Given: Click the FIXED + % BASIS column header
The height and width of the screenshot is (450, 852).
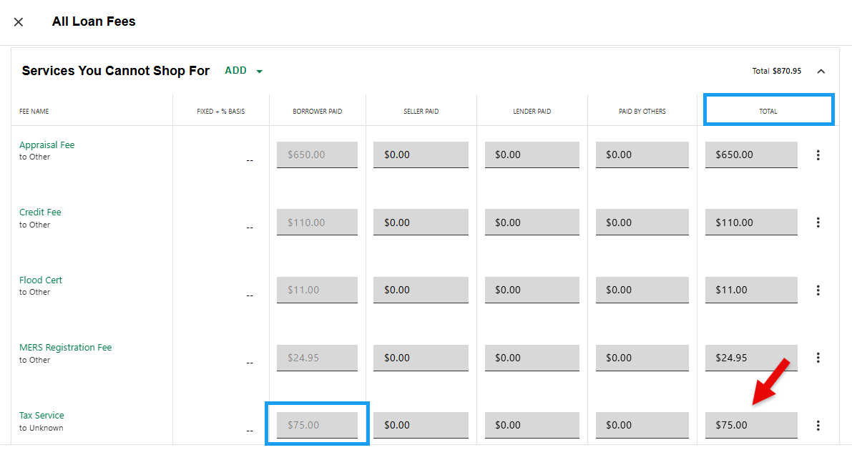Looking at the screenshot, I should click(x=220, y=112).
